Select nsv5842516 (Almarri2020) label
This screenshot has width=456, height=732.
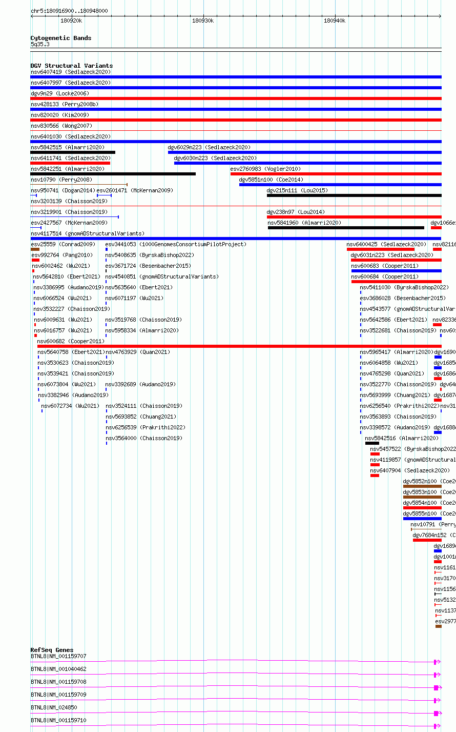coord(402,438)
